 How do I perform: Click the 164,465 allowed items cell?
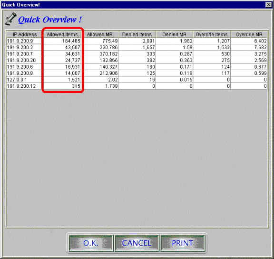click(x=62, y=41)
